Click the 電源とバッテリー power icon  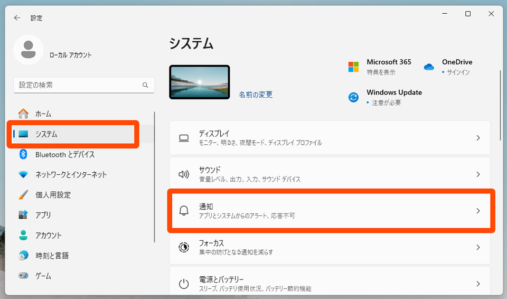click(184, 284)
